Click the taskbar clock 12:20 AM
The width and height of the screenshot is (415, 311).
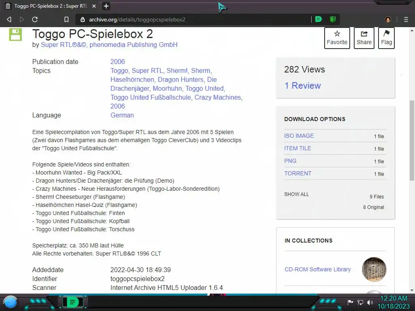[x=393, y=298]
